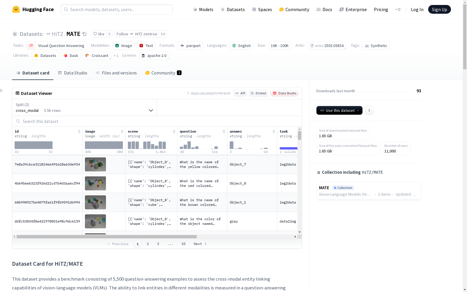Expand the Use this dataset dropdown
467x292 pixels.
339,110
